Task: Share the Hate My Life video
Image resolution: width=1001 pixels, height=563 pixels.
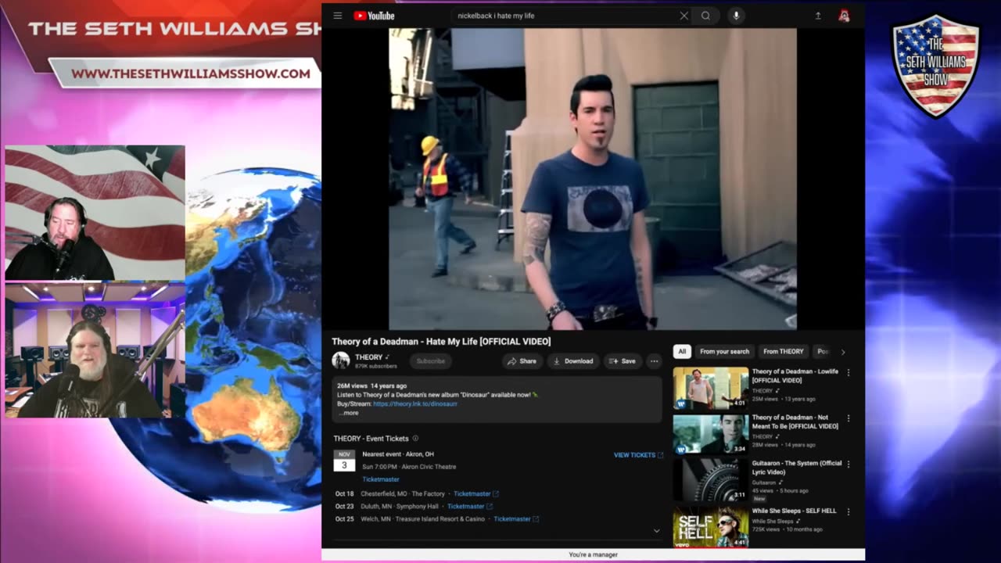Action: pos(522,361)
